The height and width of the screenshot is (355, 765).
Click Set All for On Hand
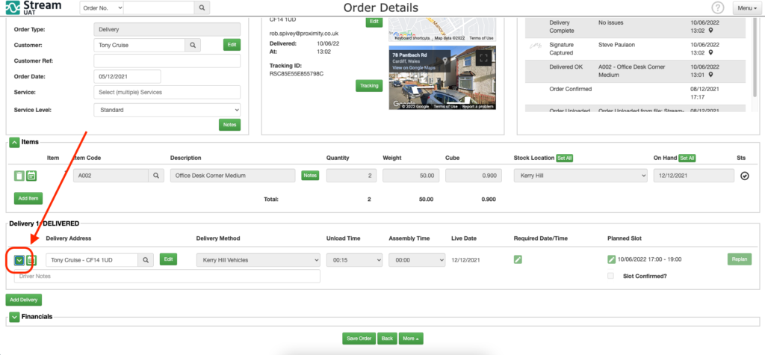[687, 158]
